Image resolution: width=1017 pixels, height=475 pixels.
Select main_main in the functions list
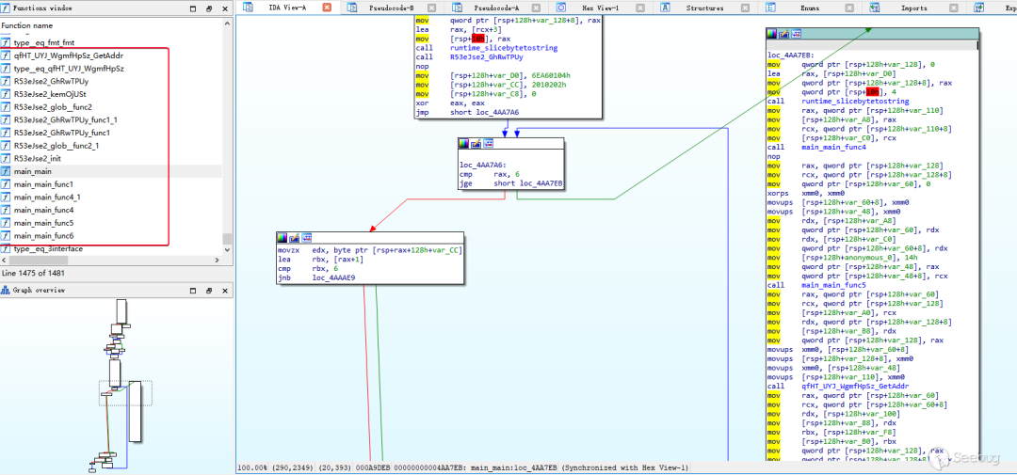click(33, 172)
